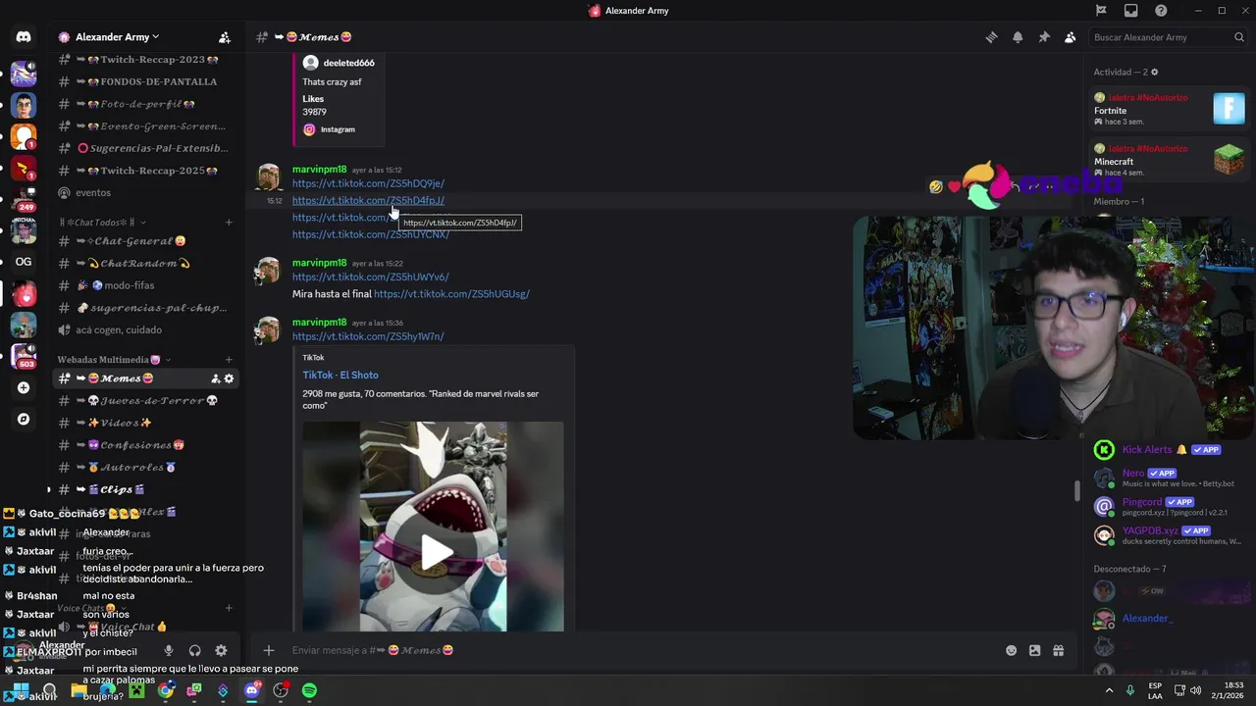Screen dimensions: 1256x706
Task: Open TikTok link ending ZS5hD4fpJ
Action: click(368, 200)
